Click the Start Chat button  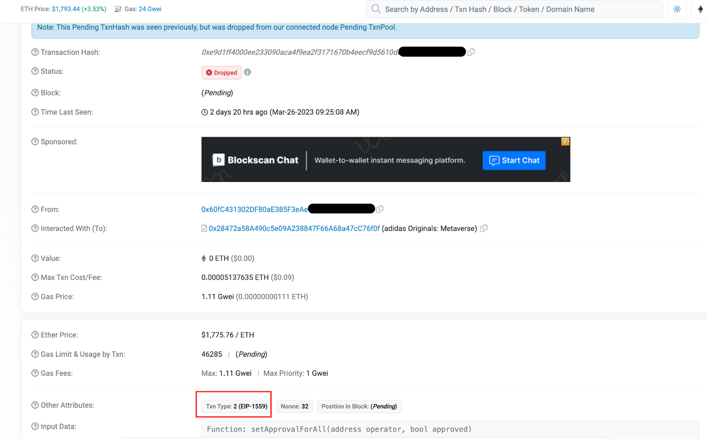point(514,160)
